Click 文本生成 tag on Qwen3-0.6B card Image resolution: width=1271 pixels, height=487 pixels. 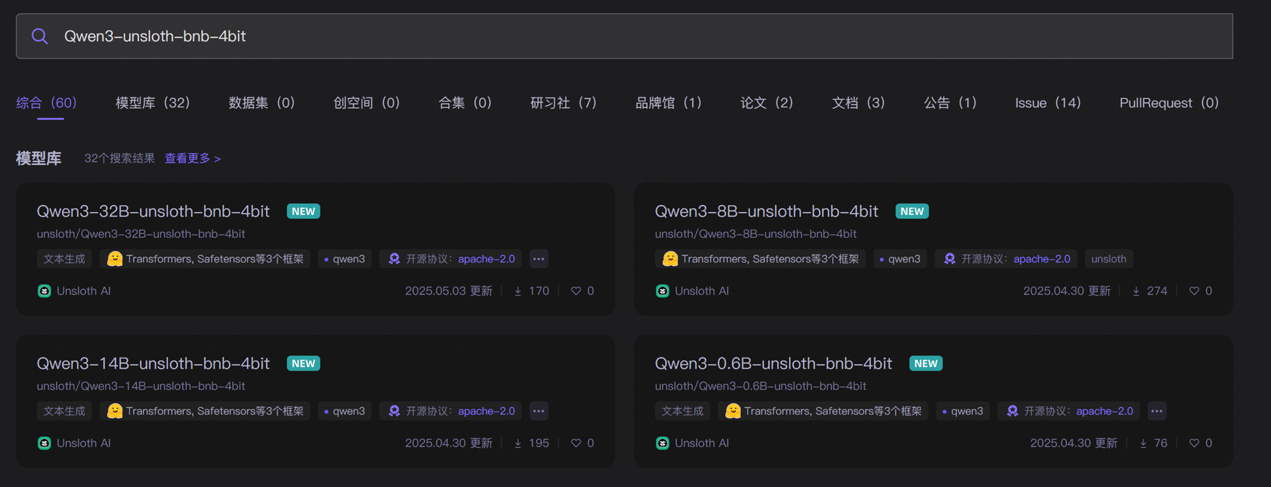(683, 410)
